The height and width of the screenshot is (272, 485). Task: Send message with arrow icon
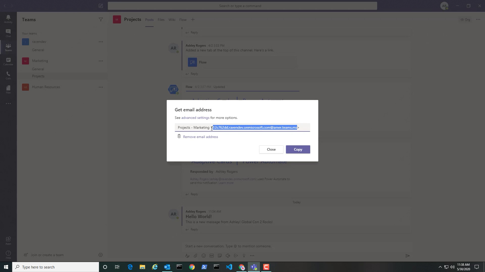point(407,256)
